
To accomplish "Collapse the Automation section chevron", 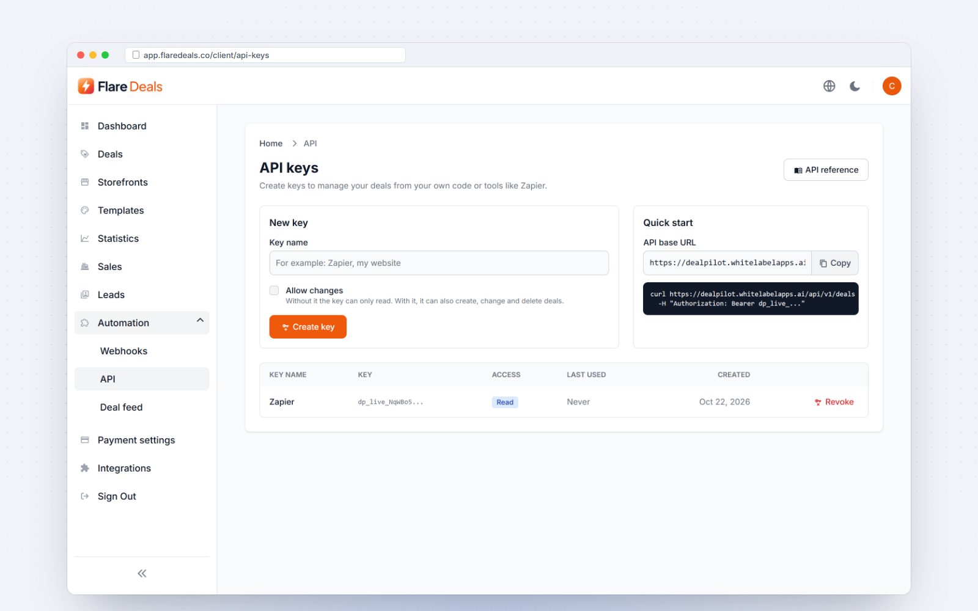I will point(200,320).
